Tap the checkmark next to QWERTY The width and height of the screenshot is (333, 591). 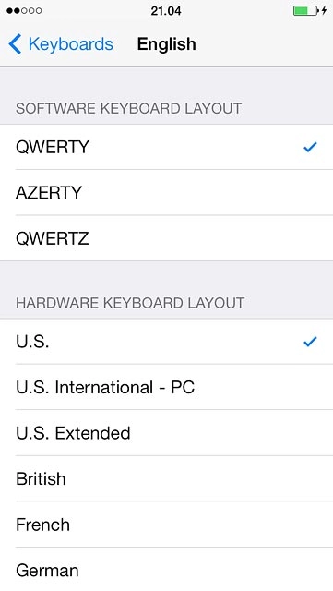click(x=310, y=147)
